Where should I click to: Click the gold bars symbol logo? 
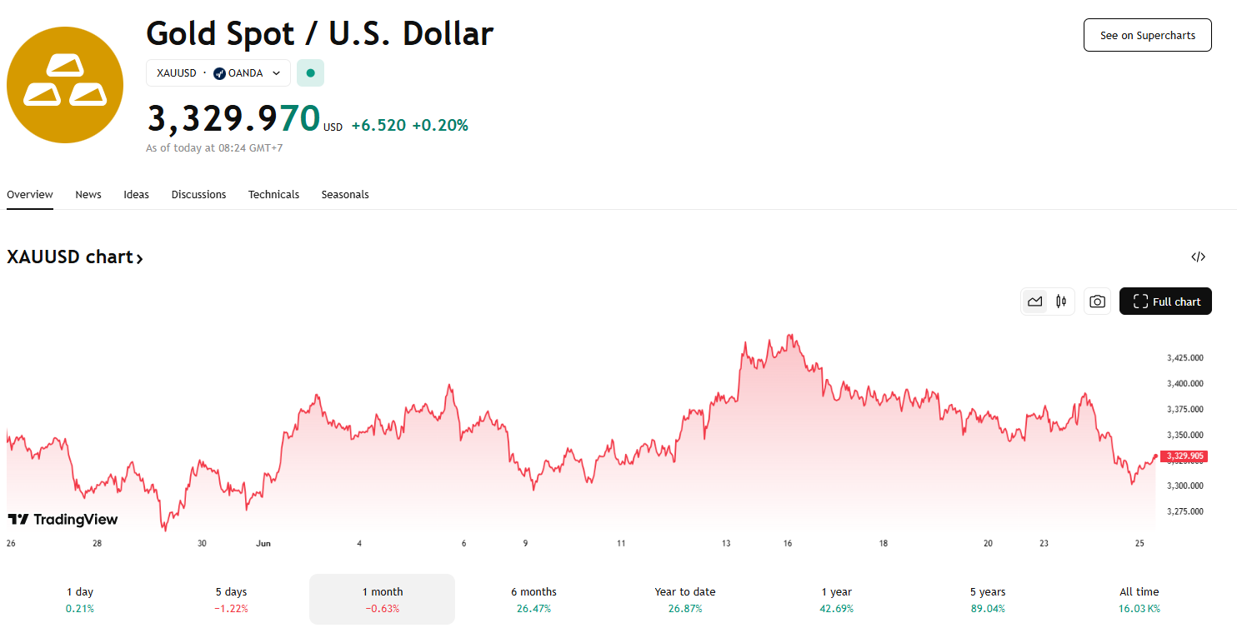coord(65,85)
